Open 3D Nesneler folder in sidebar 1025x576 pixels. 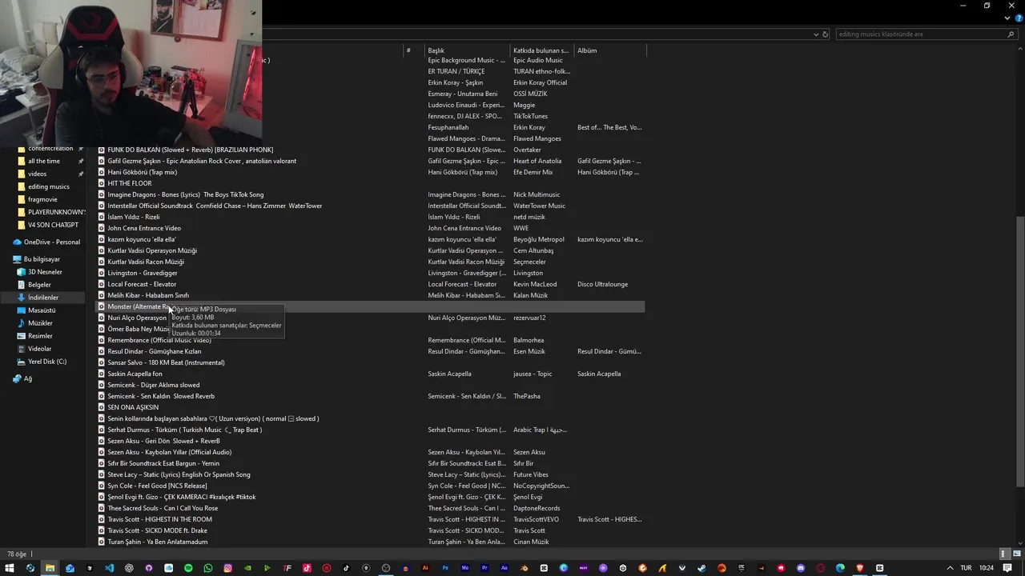tap(45, 272)
